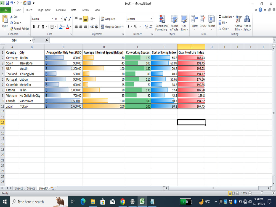This screenshot has width=276, height=207.
Task: Open Font dialog launcher
Action: tap(71, 34)
